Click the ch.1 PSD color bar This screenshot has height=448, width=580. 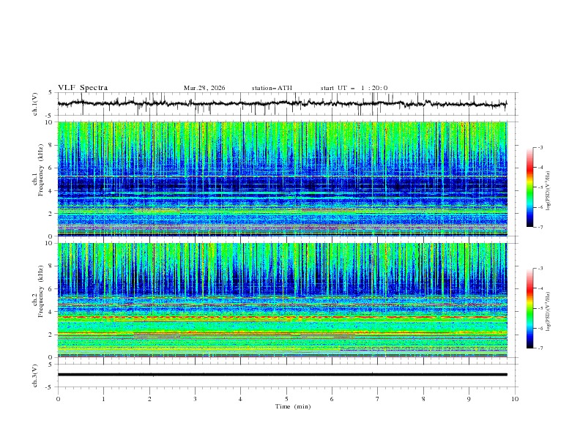click(529, 187)
